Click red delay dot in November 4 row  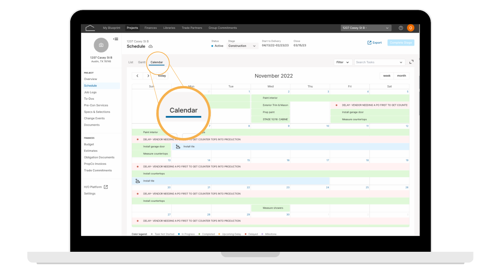[336, 105]
